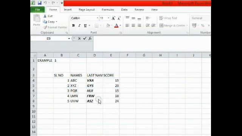This screenshot has width=242, height=136.
Task: Click the Decrease Indent icon
Action: click(x=147, y=25)
